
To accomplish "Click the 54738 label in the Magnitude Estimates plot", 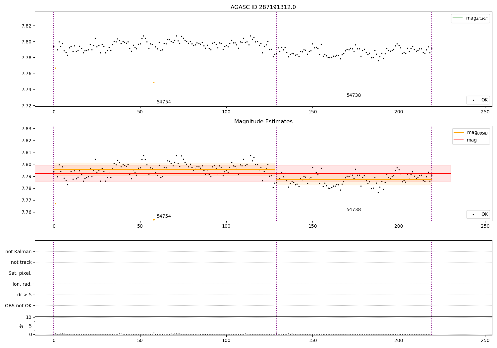I will (354, 210).
